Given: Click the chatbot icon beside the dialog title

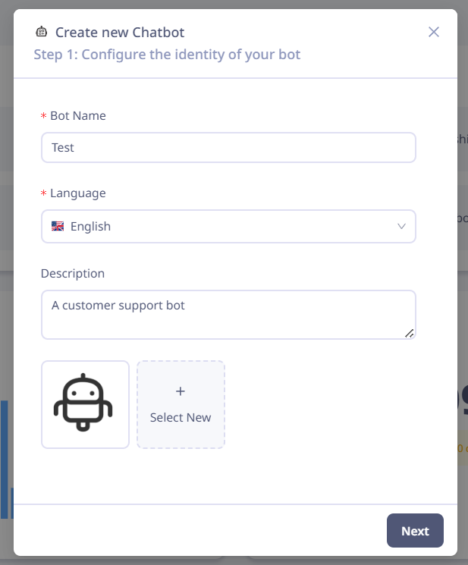Looking at the screenshot, I should tap(42, 32).
